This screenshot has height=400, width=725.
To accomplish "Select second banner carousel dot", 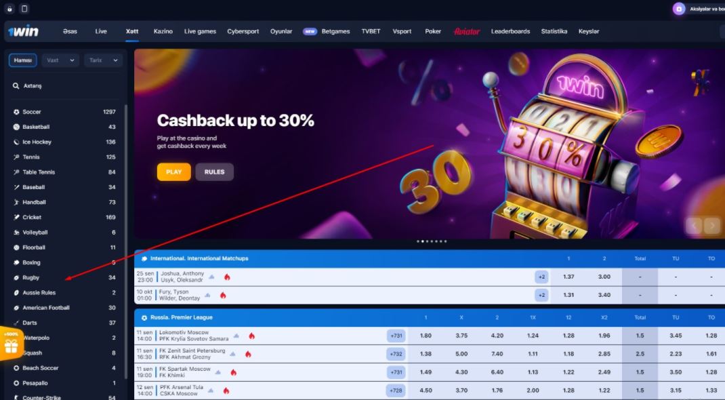I will [423, 241].
